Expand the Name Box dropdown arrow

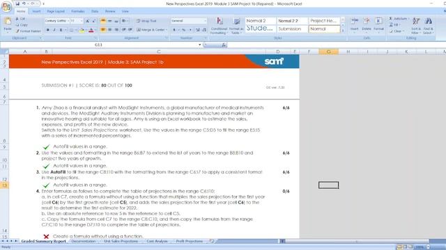(200, 44)
